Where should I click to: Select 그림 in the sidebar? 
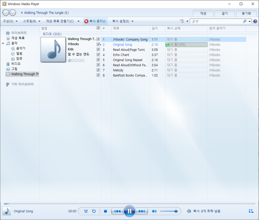(x=14, y=69)
